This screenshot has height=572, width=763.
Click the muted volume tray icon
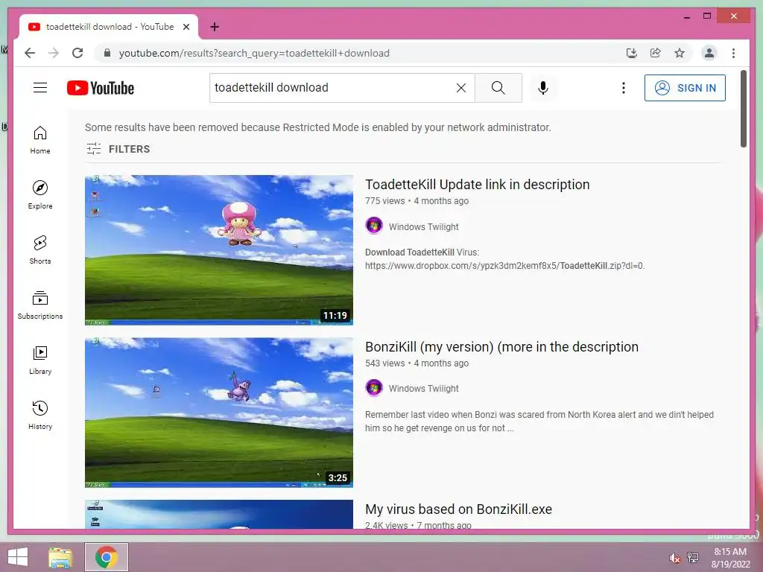point(674,557)
